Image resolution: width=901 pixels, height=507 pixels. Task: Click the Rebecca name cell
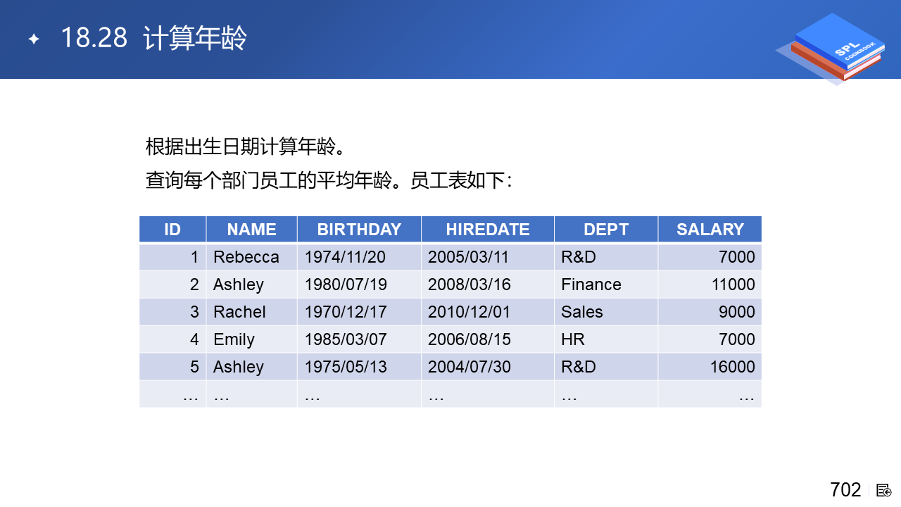pos(246,257)
